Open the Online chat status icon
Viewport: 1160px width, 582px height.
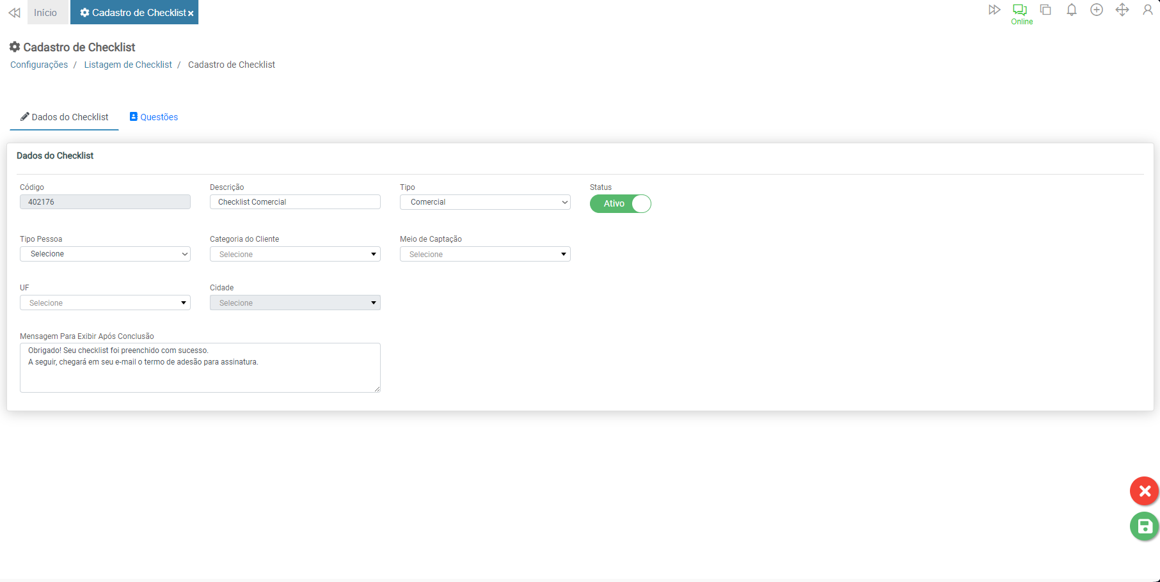pos(1020,10)
